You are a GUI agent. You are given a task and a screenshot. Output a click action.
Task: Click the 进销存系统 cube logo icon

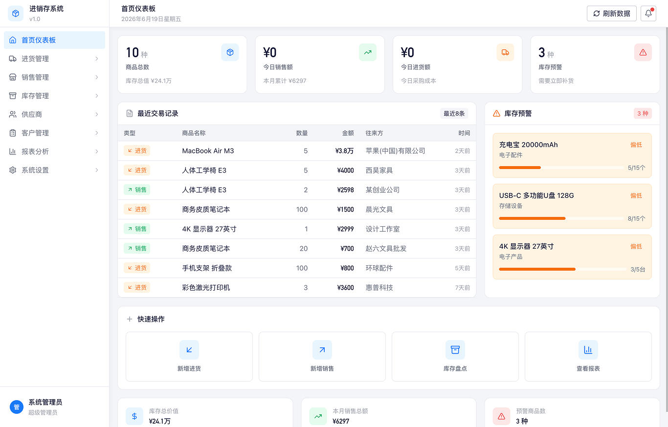point(16,14)
